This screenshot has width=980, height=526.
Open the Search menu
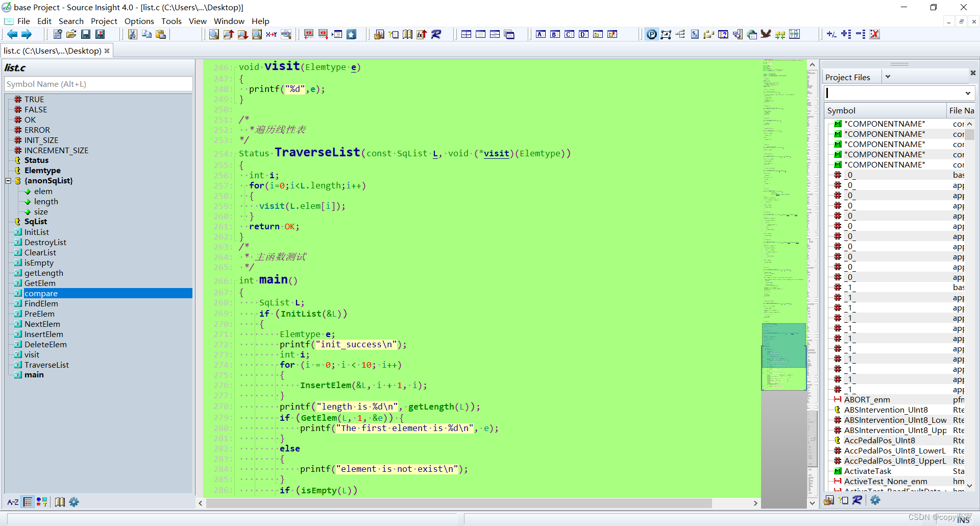click(71, 21)
